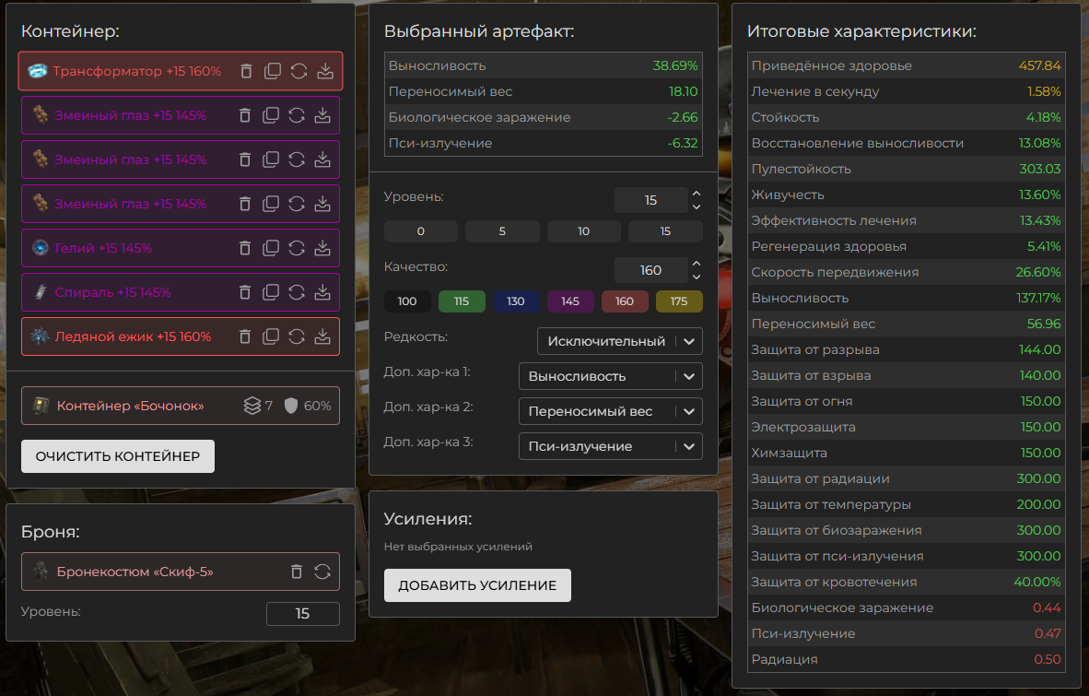Click the Биологическое заражение -2.66 artifact stat
Image resolution: width=1089 pixels, height=696 pixels.
(543, 117)
